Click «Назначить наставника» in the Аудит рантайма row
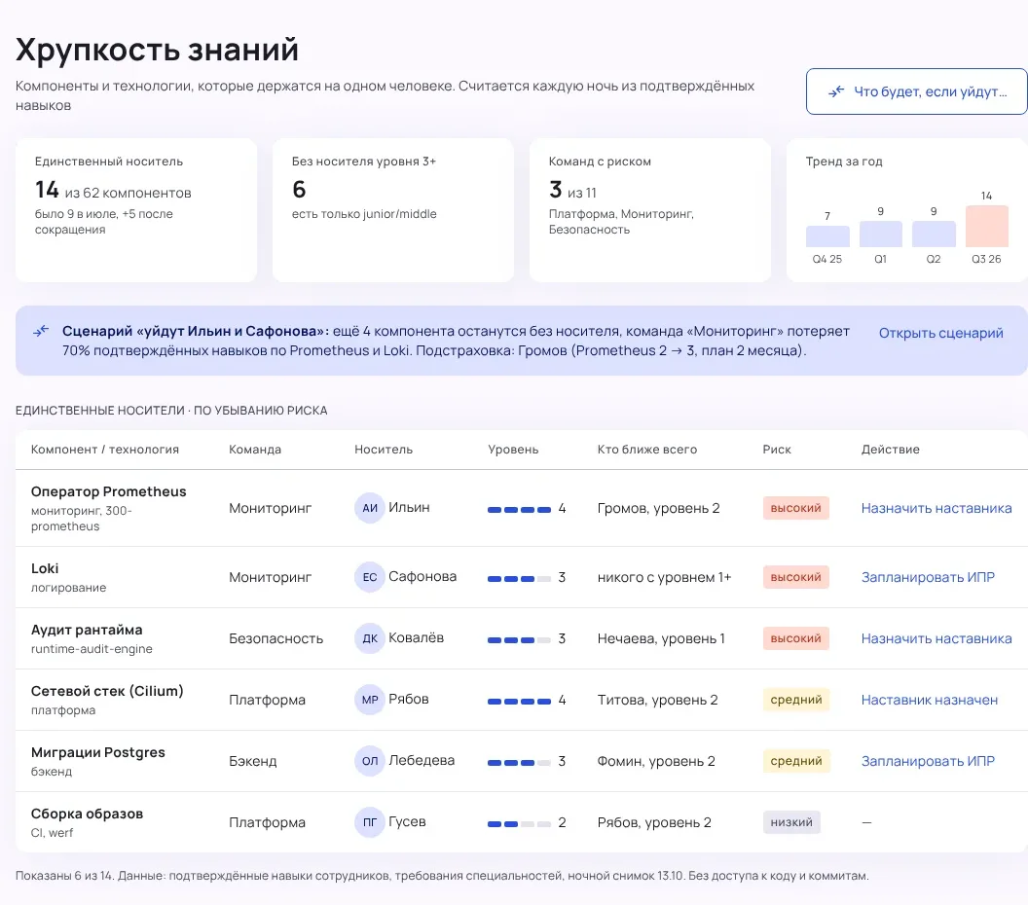Image resolution: width=1028 pixels, height=905 pixels. click(x=936, y=638)
